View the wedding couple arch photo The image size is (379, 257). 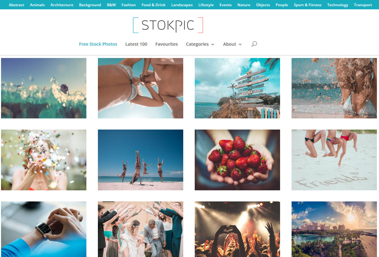(140, 229)
